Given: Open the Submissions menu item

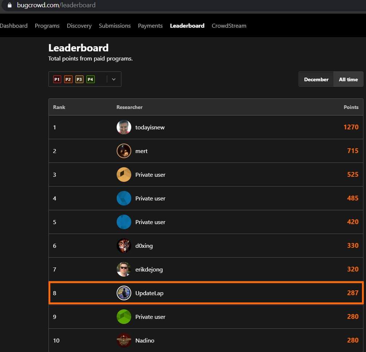Looking at the screenshot, I should point(114,26).
